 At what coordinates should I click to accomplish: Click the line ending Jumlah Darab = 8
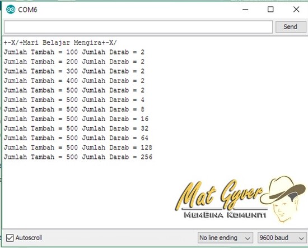coord(74,109)
